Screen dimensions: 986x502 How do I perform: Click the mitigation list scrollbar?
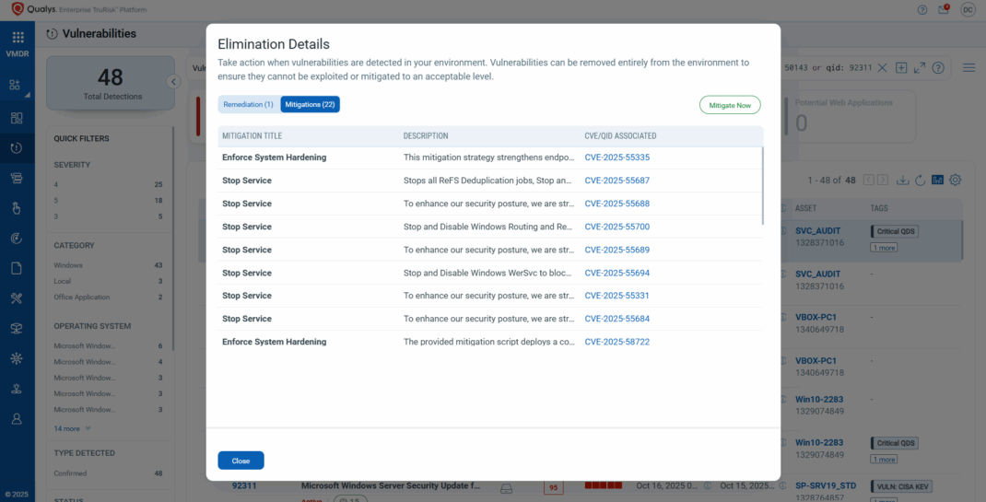[x=762, y=184]
